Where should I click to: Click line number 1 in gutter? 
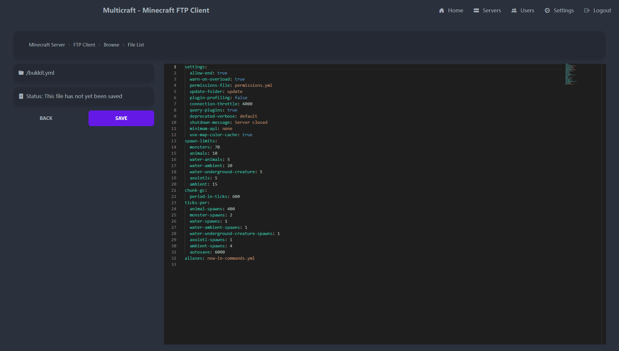pos(175,67)
